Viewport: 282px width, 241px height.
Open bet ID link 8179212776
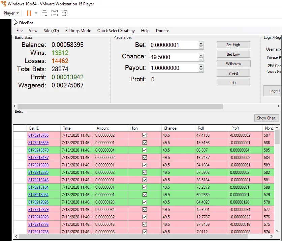38,224
